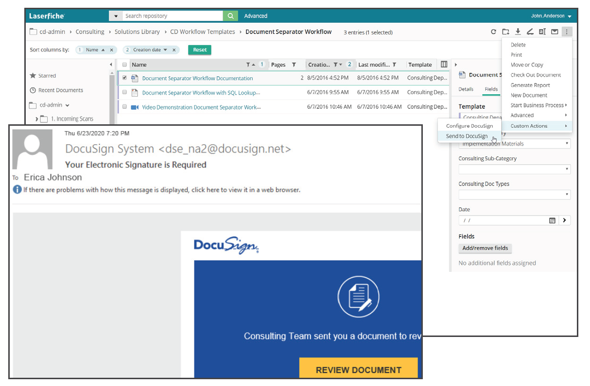Click the Recent Documents clock icon

pos(33,90)
